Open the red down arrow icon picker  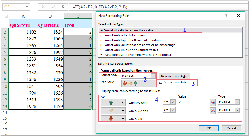(x=123, y=119)
